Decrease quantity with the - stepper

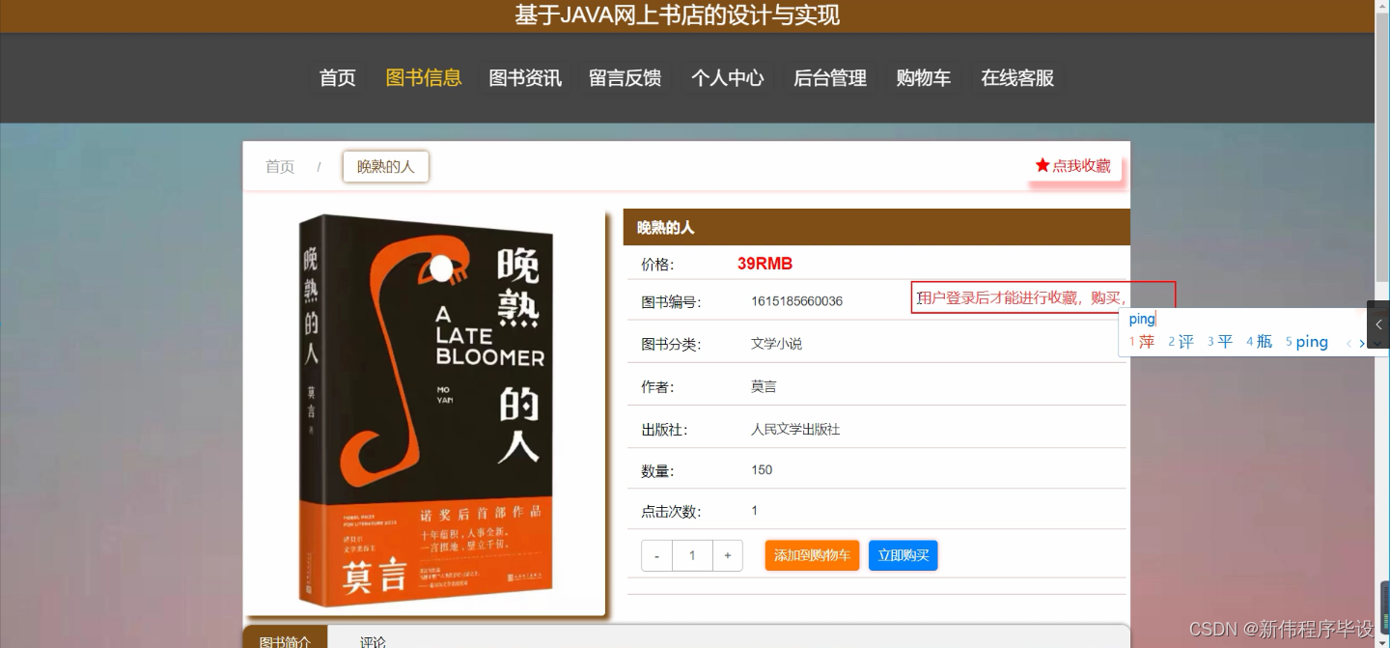(x=656, y=555)
